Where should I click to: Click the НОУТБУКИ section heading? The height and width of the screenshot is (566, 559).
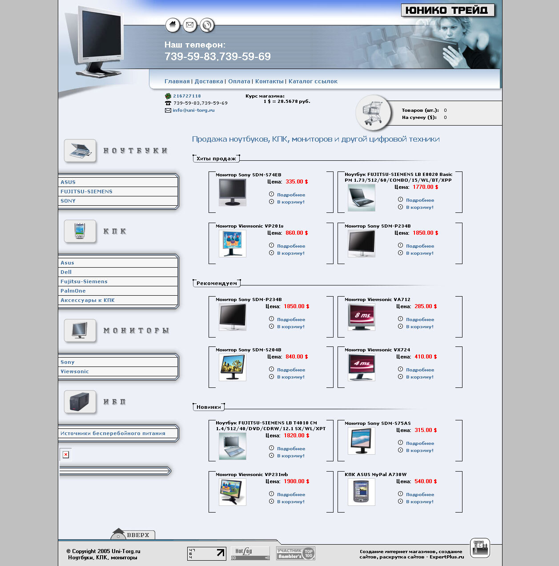tap(136, 151)
